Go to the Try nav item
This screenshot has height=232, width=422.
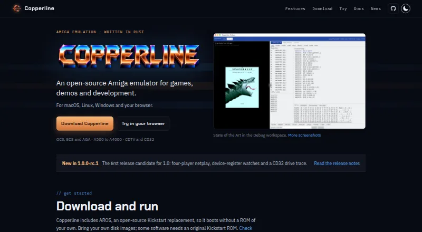(343, 8)
